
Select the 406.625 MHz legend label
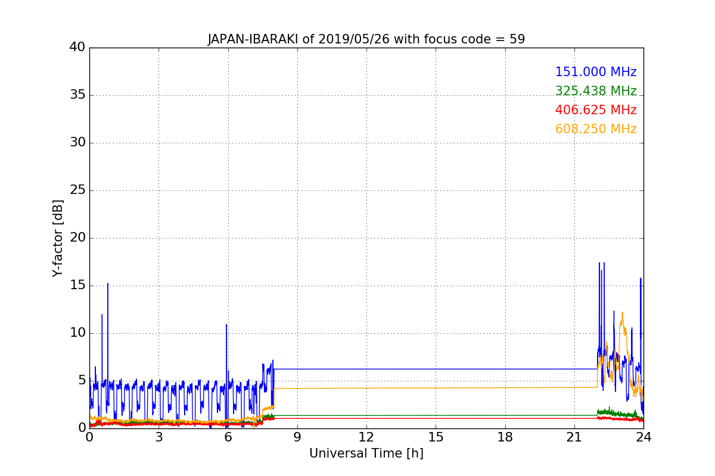(x=596, y=110)
